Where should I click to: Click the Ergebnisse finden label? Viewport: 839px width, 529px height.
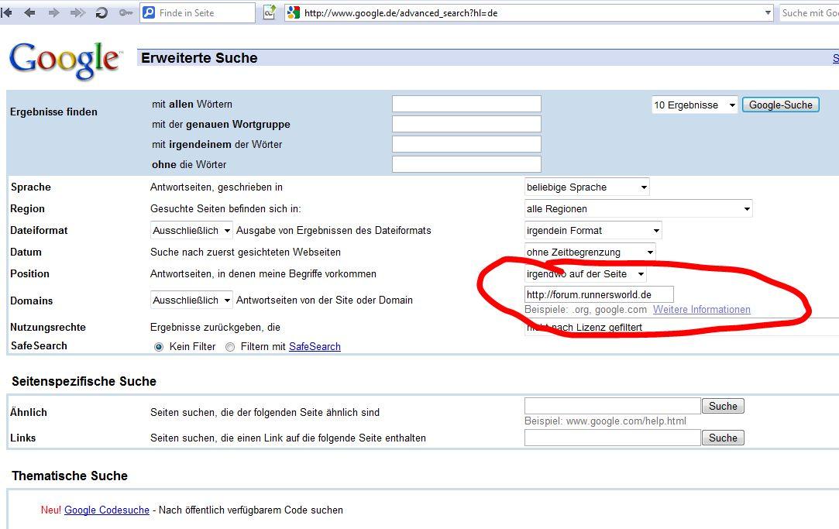[53, 112]
